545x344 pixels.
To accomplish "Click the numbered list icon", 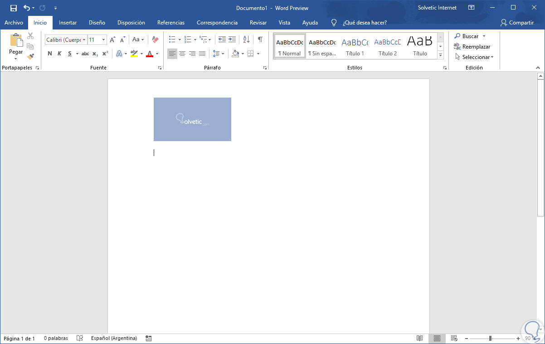I will coord(188,39).
